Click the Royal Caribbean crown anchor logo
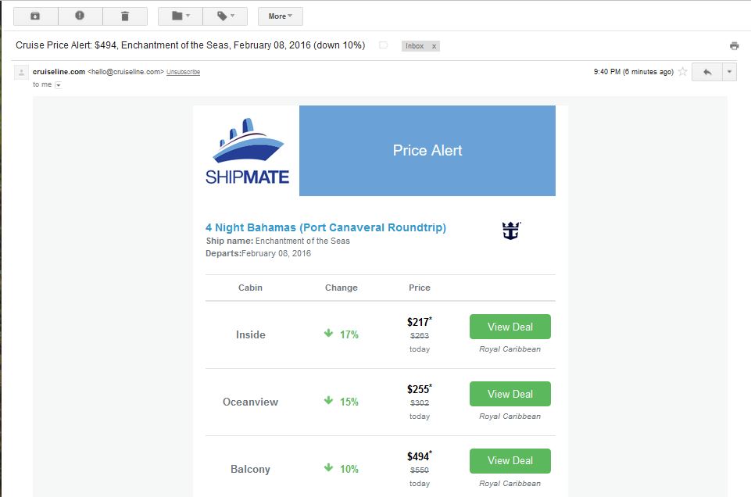Viewport: 751px width, 497px height. pyautogui.click(x=512, y=231)
